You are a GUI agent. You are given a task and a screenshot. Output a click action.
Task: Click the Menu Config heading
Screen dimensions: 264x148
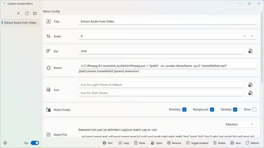(x=51, y=11)
